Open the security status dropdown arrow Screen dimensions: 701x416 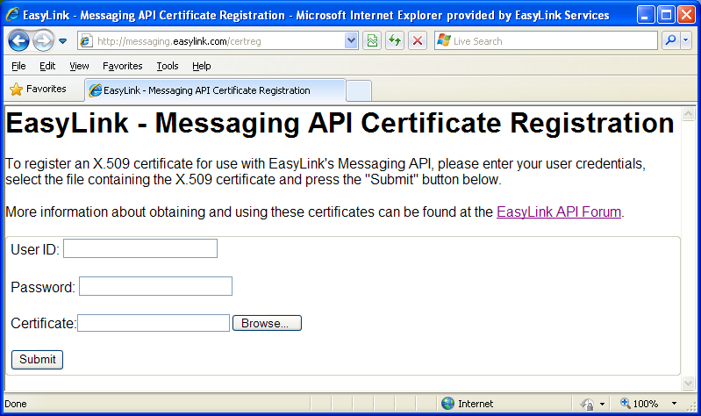(x=602, y=404)
